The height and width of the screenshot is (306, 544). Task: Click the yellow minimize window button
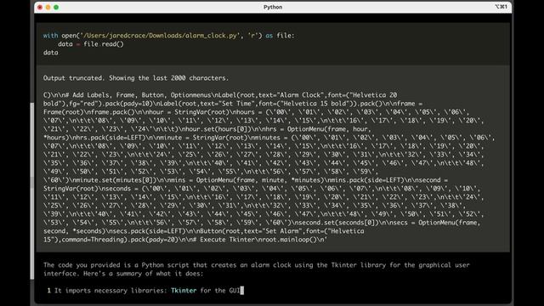click(48, 8)
